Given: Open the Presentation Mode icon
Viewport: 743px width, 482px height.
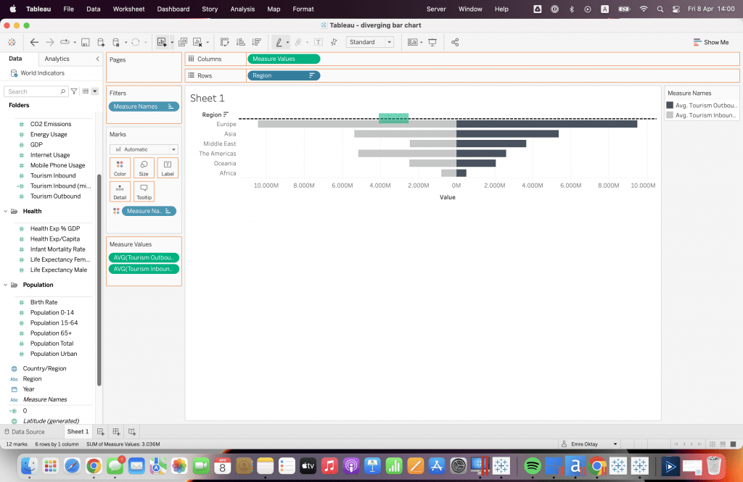Looking at the screenshot, I should [x=433, y=42].
